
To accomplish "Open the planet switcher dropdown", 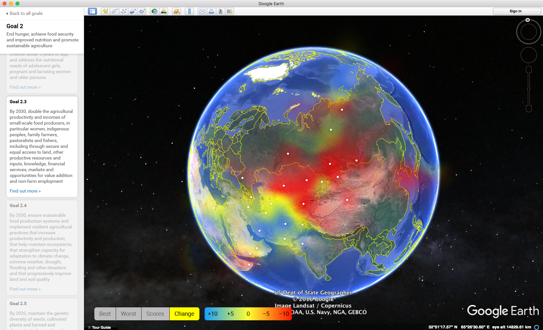I will (176, 11).
